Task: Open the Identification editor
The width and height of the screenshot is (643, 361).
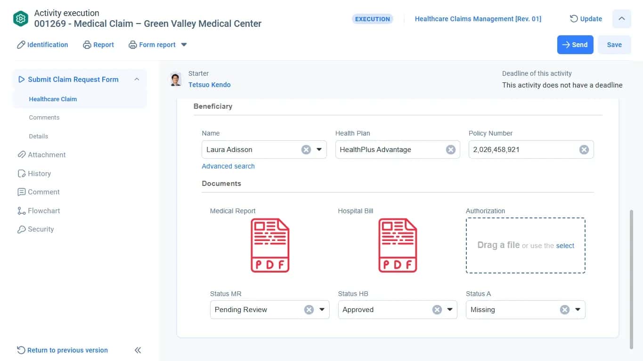Action: pyautogui.click(x=42, y=45)
